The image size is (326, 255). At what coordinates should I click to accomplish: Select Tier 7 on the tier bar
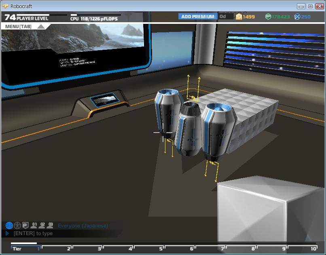click(210, 249)
